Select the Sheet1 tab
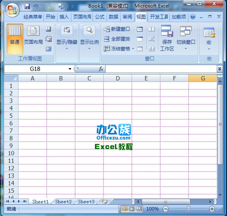The image size is (227, 216). click(x=40, y=201)
